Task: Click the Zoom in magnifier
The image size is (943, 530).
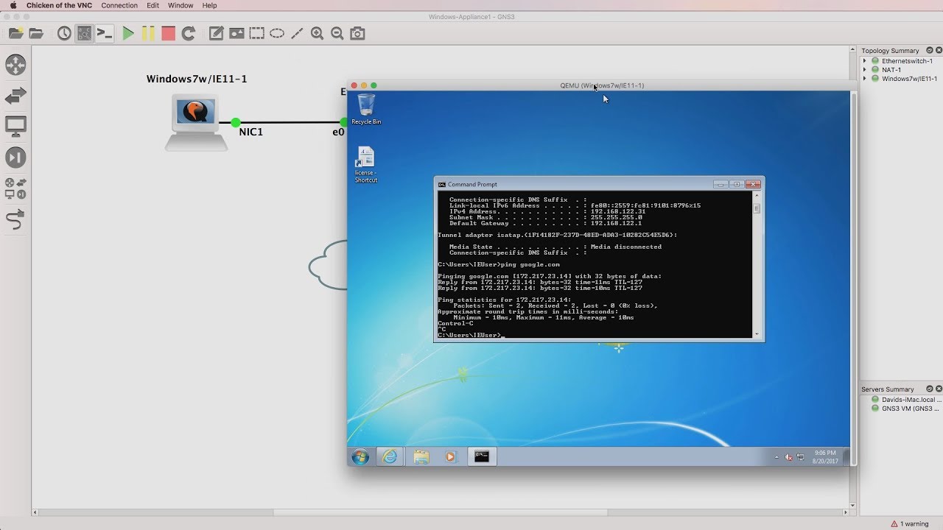Action: click(x=318, y=33)
